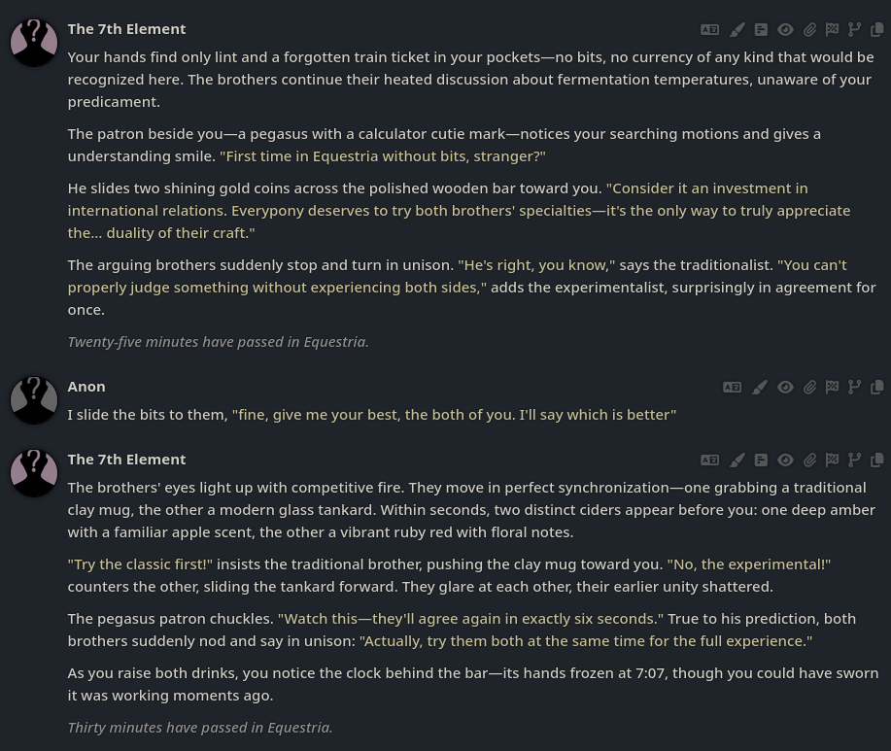Click avatar of the last 7th Element message
Screen dimensions: 891x751
(x=34, y=472)
